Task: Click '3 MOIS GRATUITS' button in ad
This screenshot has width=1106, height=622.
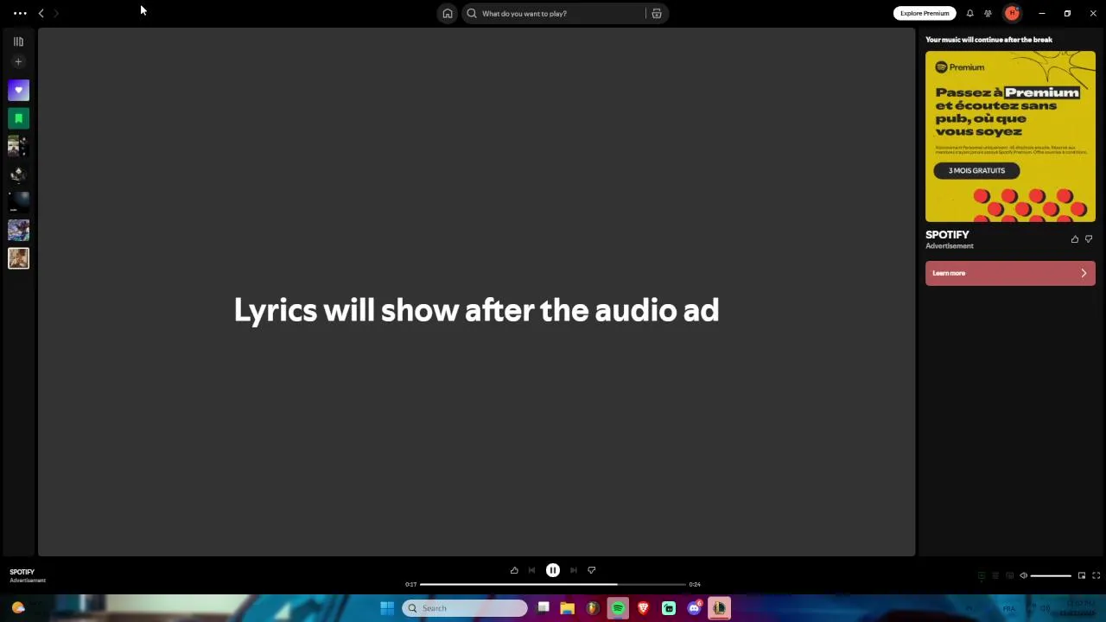Action: [x=976, y=170]
